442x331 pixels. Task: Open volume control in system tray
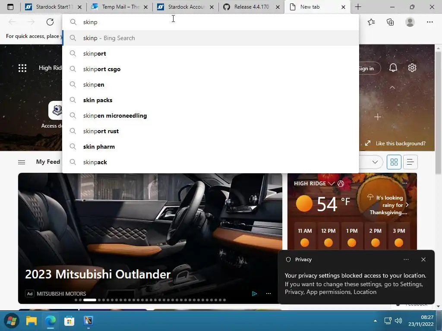pos(398,321)
